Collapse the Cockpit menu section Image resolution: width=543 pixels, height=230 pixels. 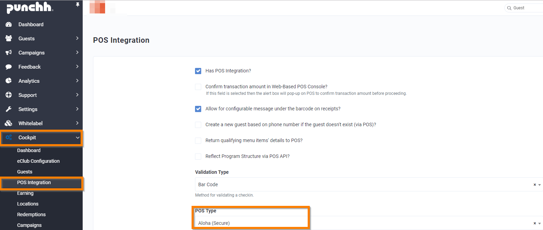[x=78, y=138]
